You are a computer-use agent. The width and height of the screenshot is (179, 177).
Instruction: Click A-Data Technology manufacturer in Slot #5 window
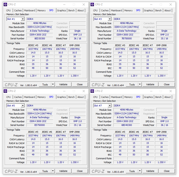[x=40, y=117]
